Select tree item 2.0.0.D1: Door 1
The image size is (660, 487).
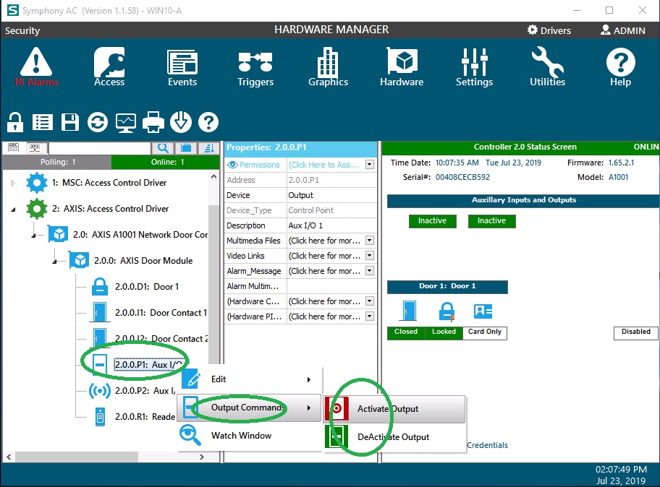coord(147,287)
